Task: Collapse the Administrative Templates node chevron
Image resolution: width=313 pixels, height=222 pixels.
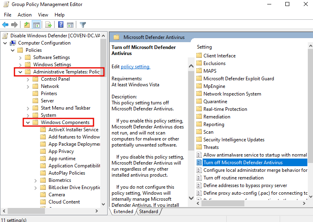Action: click(x=20, y=72)
